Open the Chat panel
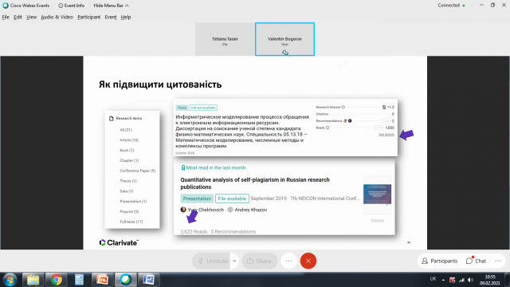This screenshot has height=287, width=510. click(x=476, y=261)
